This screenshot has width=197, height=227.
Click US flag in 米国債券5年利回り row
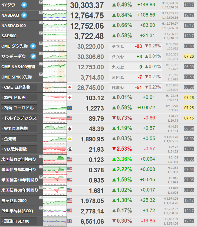pyautogui.click(x=70, y=170)
